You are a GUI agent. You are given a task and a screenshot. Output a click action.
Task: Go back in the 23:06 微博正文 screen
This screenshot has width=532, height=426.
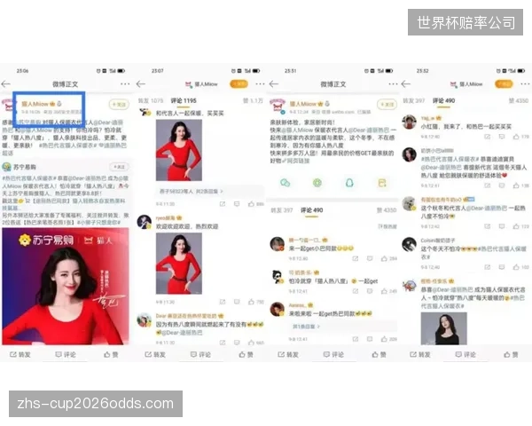pyautogui.click(x=6, y=84)
